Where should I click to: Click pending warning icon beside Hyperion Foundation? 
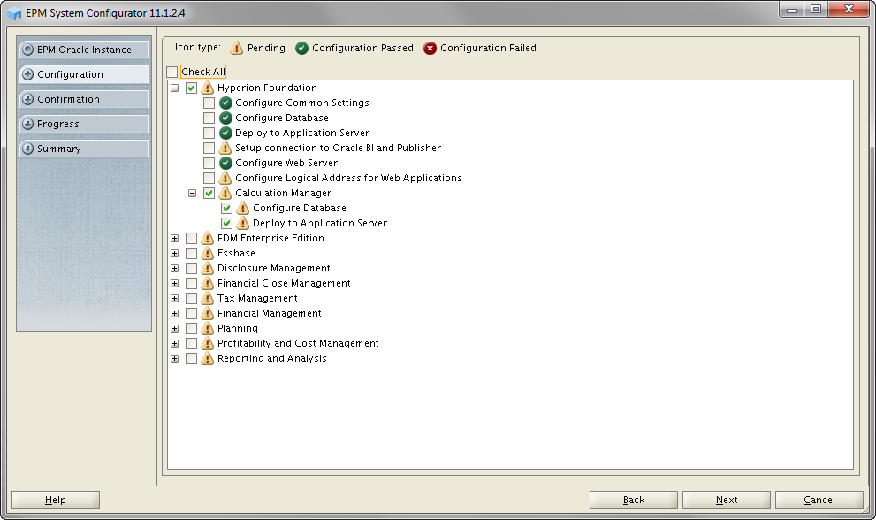click(207, 88)
